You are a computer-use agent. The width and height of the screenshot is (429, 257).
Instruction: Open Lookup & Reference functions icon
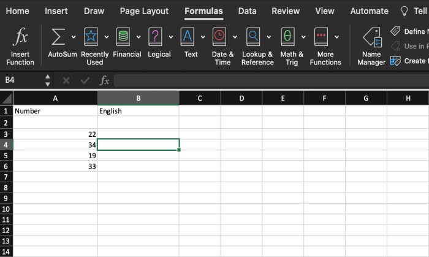[x=252, y=37]
